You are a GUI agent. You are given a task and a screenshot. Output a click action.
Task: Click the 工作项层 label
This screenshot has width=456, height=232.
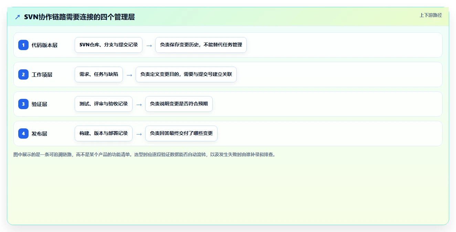click(42, 74)
